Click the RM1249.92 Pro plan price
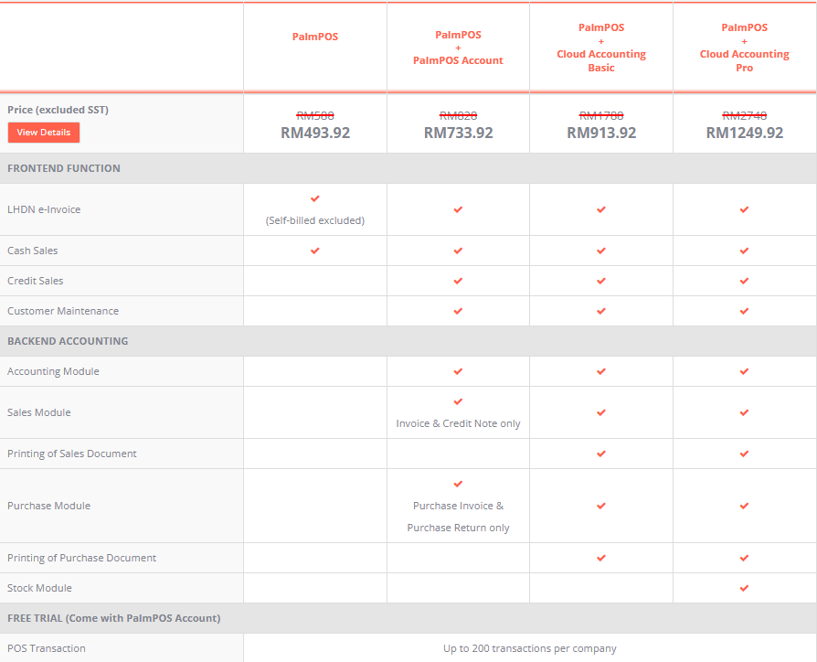Screen dimensions: 817x662 pos(744,133)
